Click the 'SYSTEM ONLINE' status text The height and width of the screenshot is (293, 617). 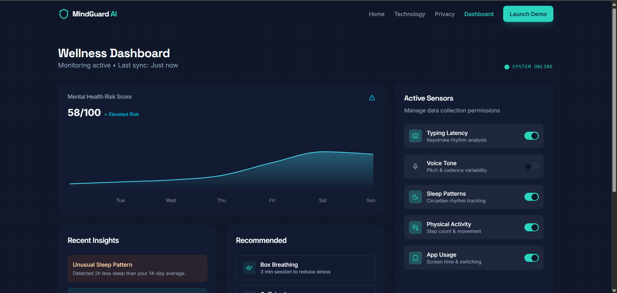coord(532,67)
